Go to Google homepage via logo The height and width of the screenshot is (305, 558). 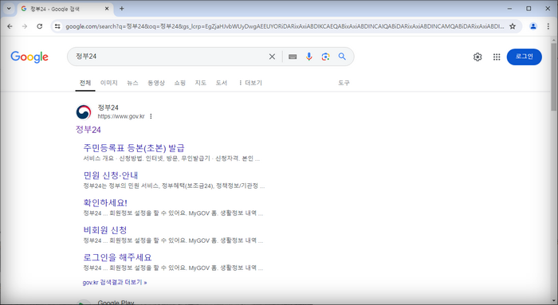pos(29,57)
